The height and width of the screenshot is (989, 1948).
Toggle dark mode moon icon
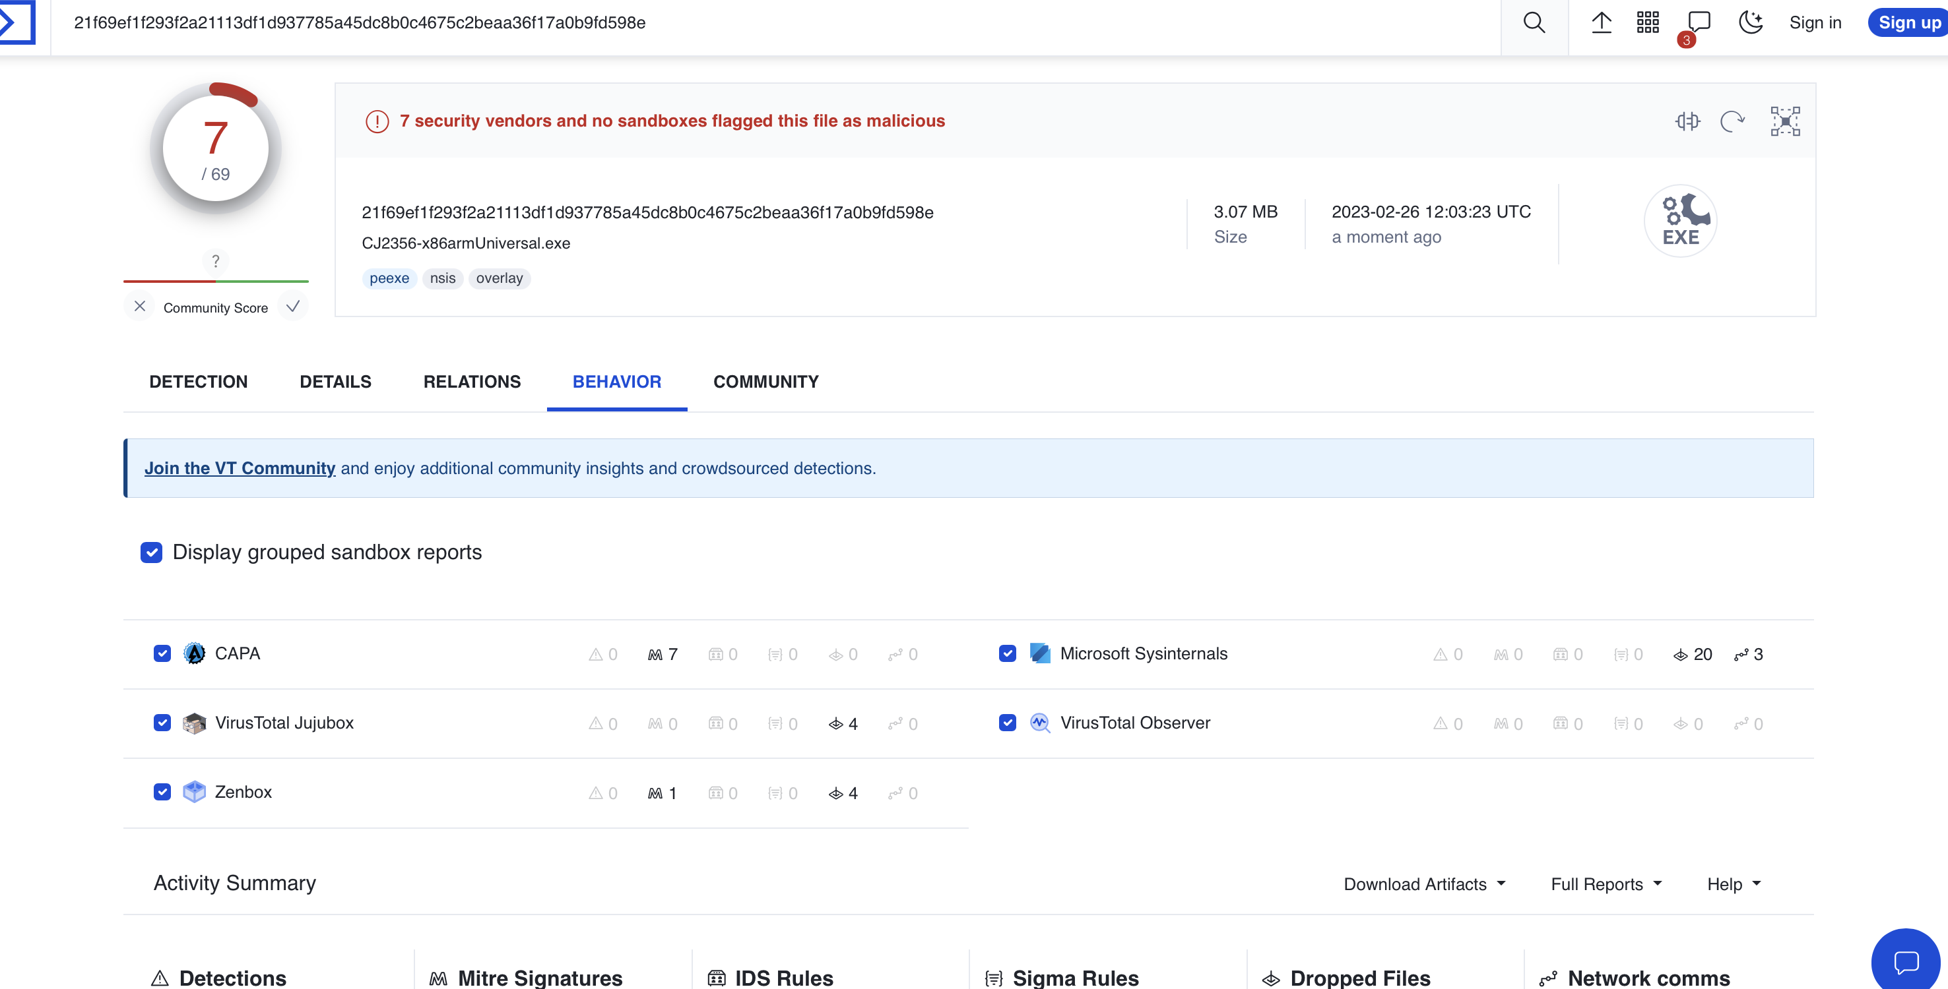pos(1751,22)
